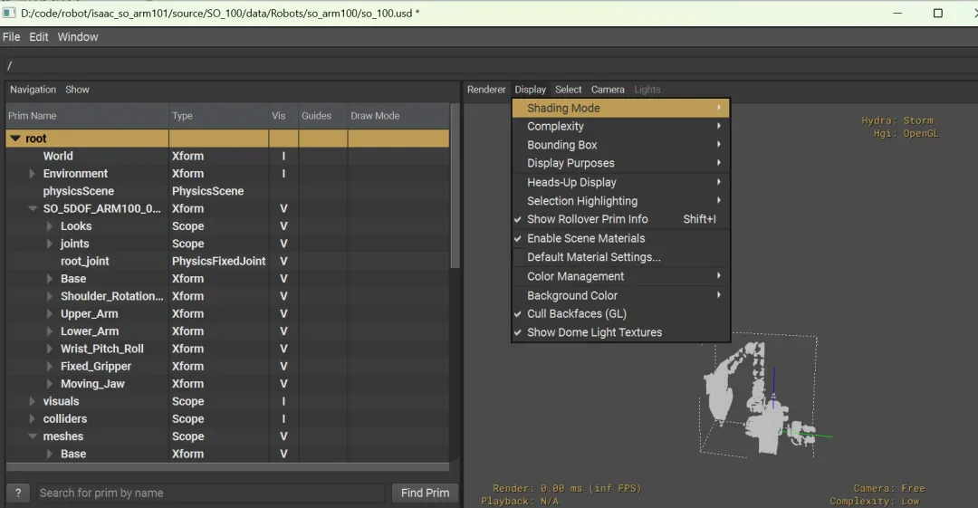
Task: Open the Select viewport menu
Action: pos(568,90)
